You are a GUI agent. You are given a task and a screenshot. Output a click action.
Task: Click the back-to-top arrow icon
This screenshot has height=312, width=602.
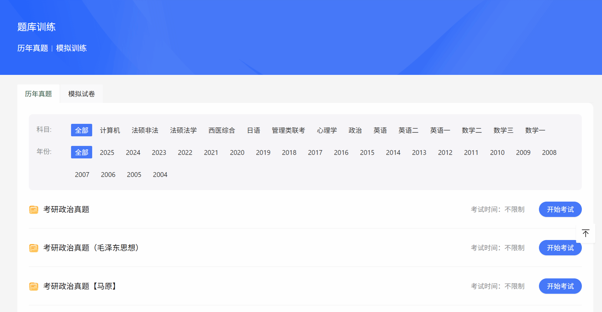coord(585,233)
